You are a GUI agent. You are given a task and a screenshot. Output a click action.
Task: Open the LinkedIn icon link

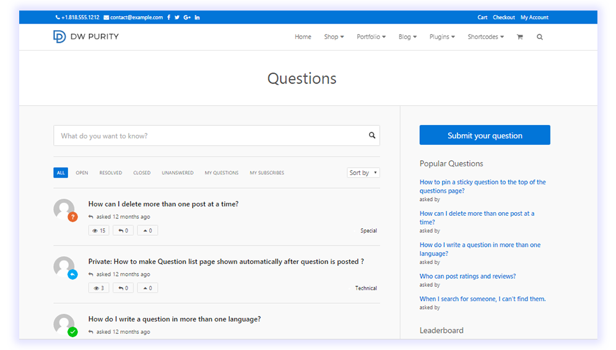point(197,17)
